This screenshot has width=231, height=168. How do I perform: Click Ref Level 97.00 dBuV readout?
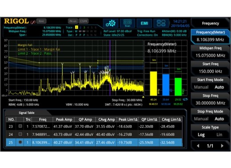click(118, 31)
